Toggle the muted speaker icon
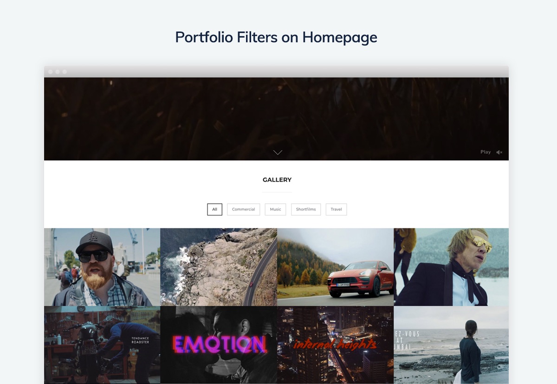Viewport: 557px width, 384px height. (499, 152)
